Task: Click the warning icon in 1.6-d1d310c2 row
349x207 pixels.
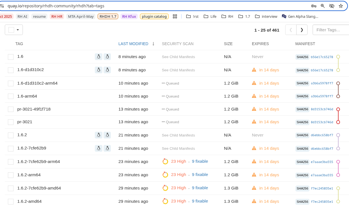Action: tap(254, 70)
